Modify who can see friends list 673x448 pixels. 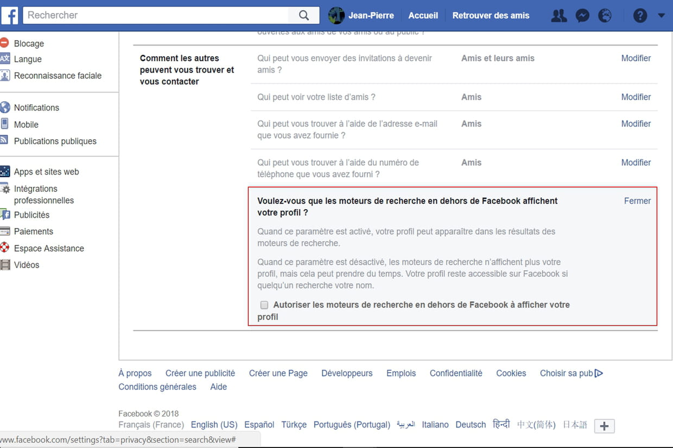636,97
